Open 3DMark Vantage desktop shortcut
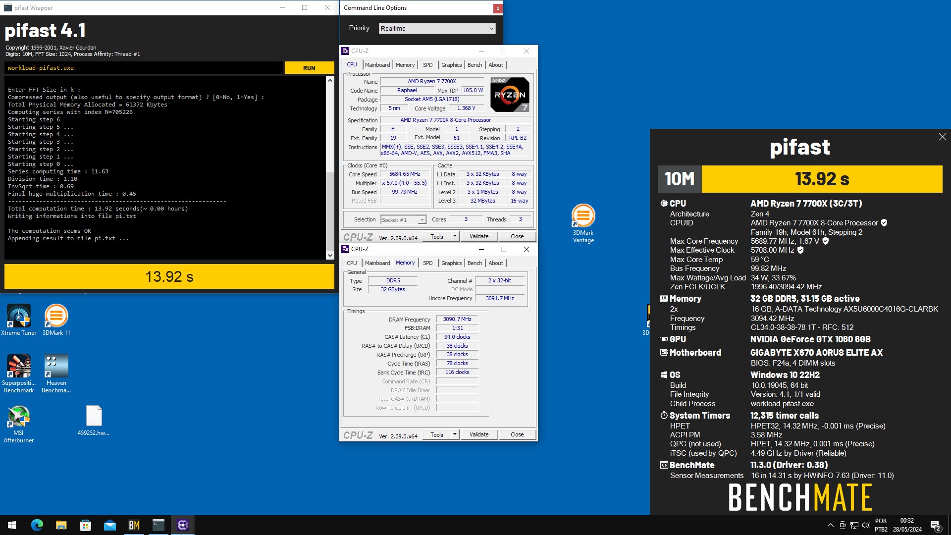951x535 pixels. pos(583,223)
